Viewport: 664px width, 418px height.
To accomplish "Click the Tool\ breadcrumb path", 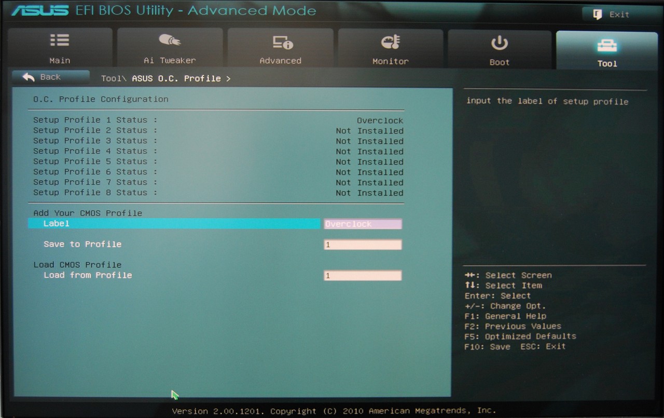I will point(114,78).
